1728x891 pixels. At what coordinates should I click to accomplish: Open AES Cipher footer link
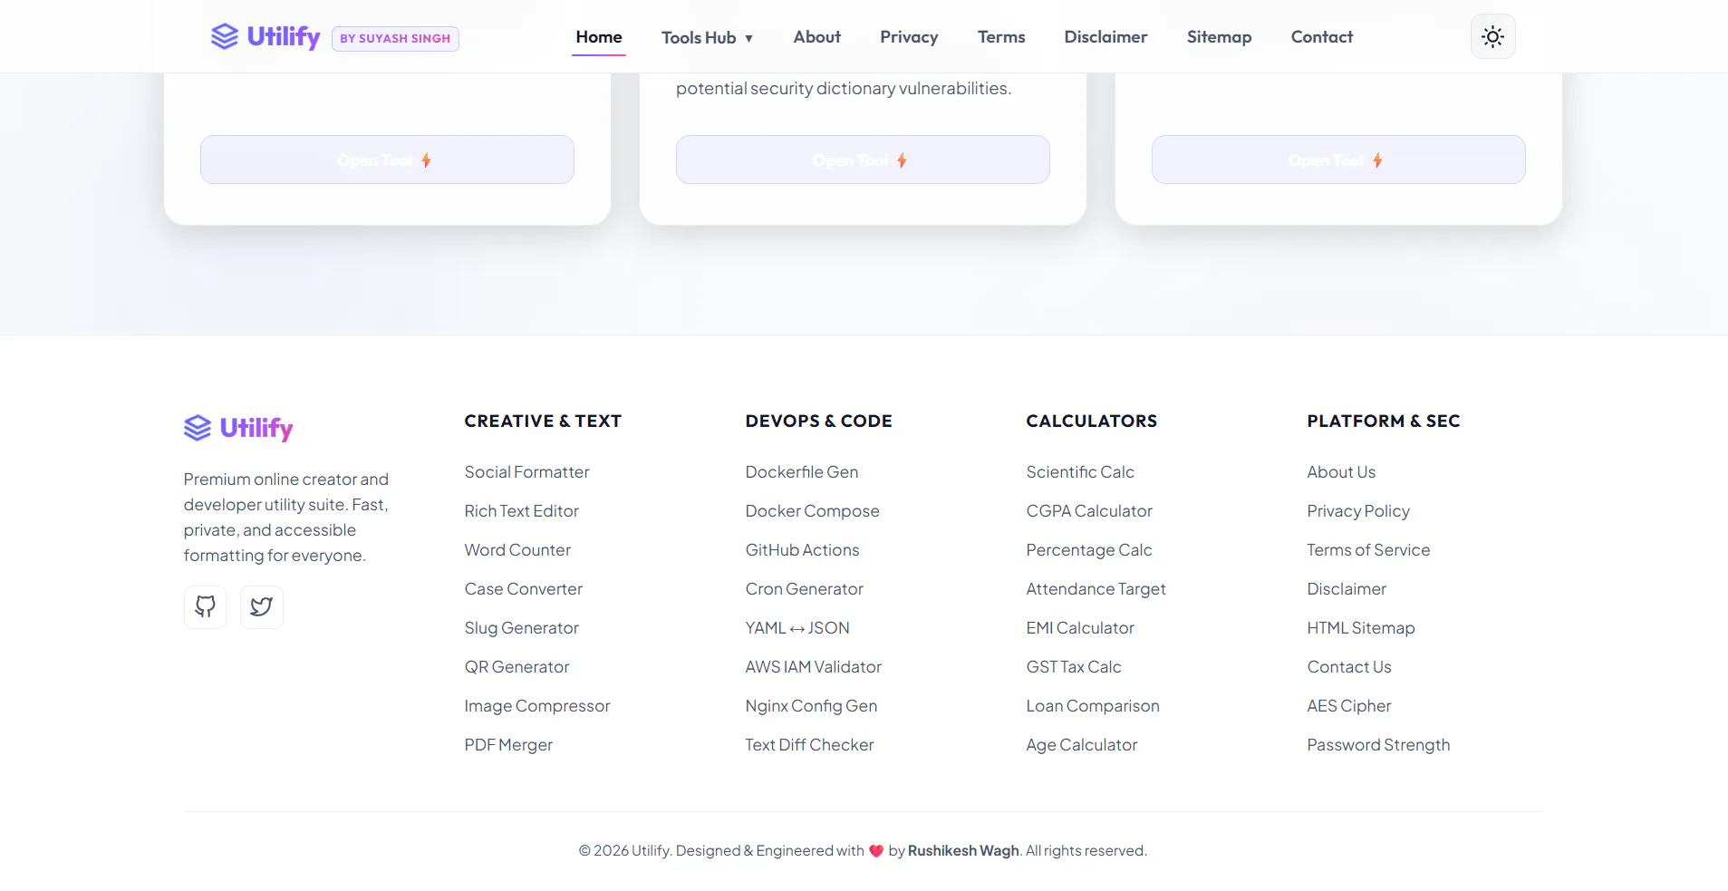(1349, 706)
